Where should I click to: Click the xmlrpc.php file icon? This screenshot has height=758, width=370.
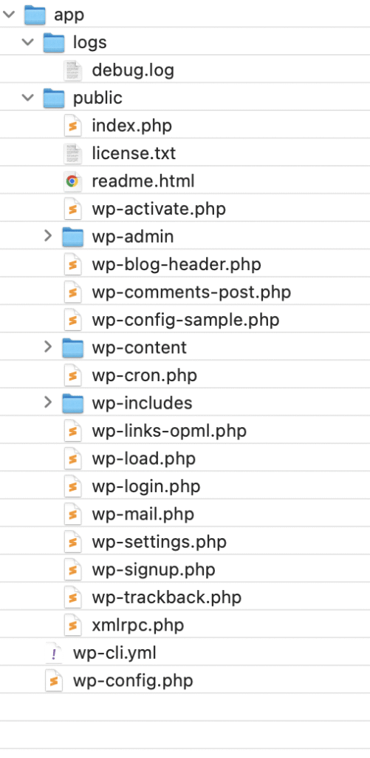point(72,625)
